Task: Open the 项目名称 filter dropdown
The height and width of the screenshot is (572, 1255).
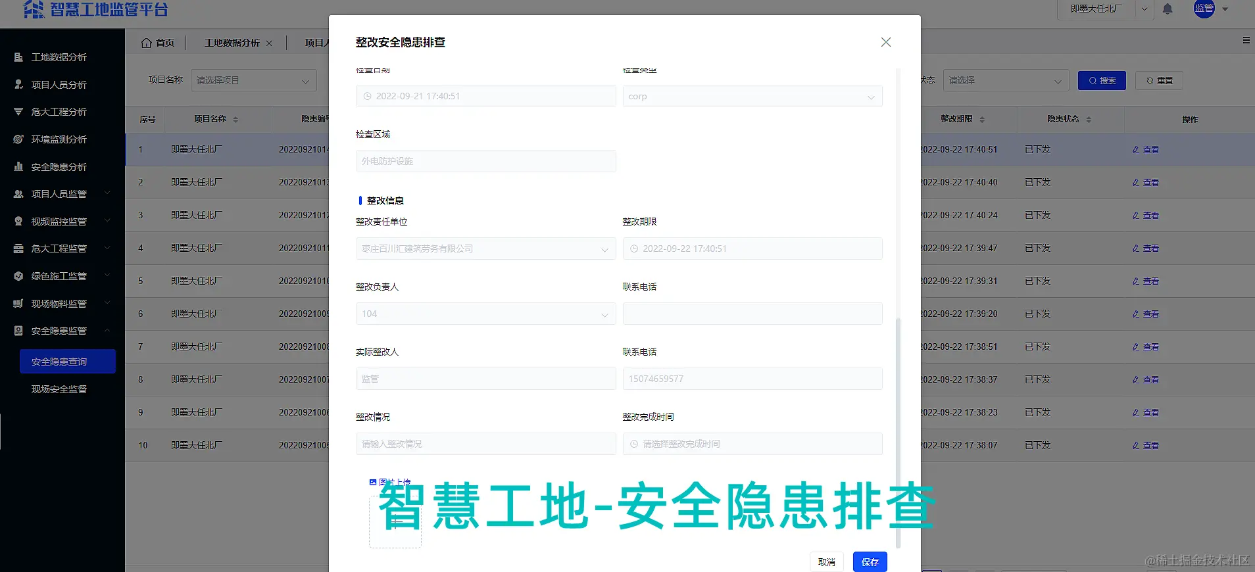Action: coord(254,80)
